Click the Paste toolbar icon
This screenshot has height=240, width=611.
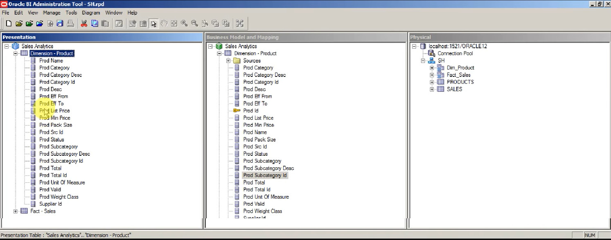tap(105, 23)
